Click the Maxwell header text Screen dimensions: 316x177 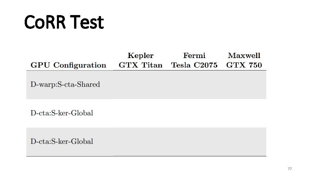tap(244, 55)
